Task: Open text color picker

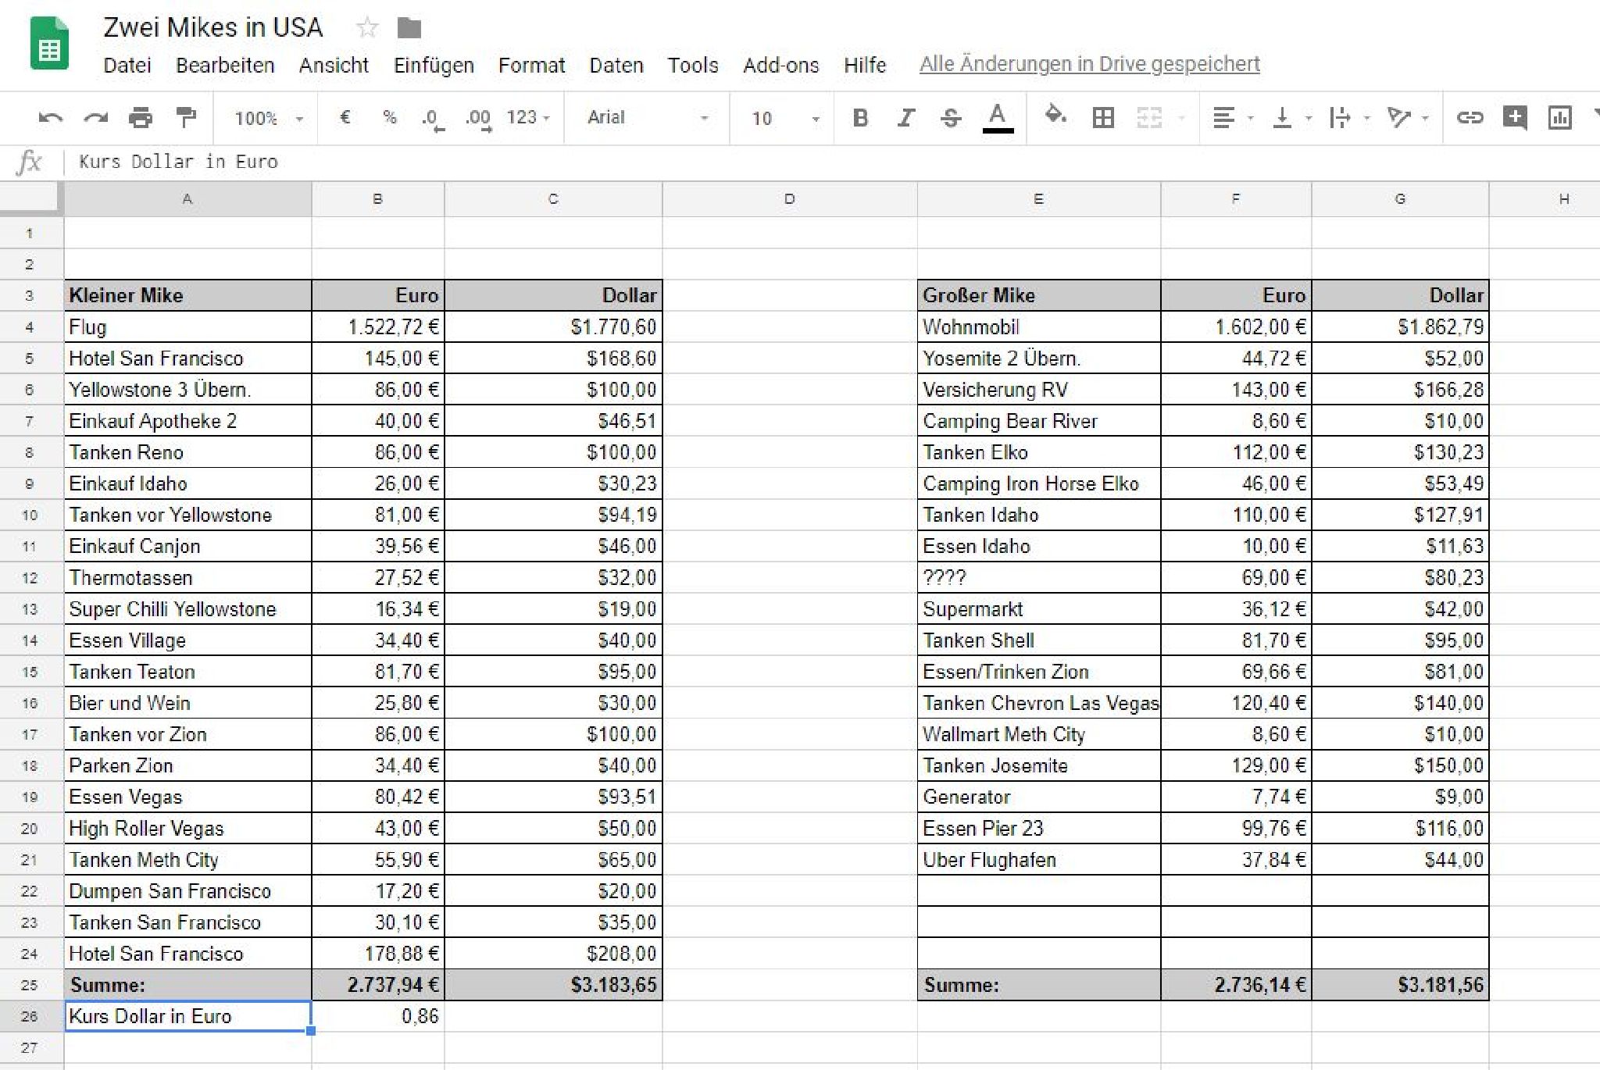Action: click(x=997, y=118)
